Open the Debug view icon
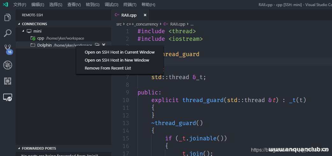 coord(8,65)
